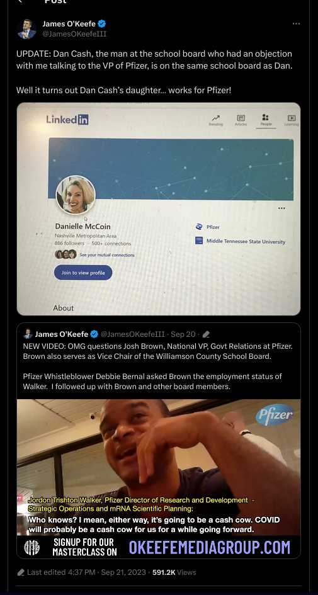Click the three-dot menu on LinkedIn profile
This screenshot has height=595, width=318.
pyautogui.click(x=281, y=208)
